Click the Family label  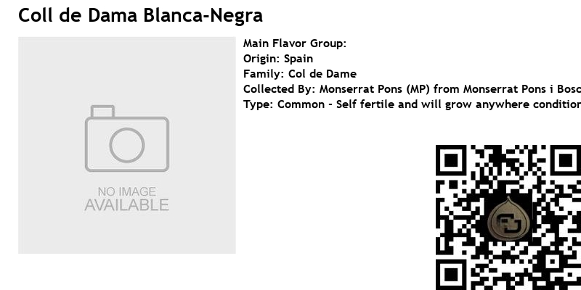263,74
